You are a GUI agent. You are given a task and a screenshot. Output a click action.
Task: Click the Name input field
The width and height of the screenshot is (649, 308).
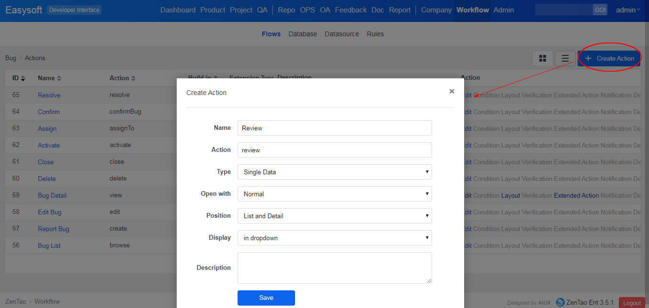pyautogui.click(x=334, y=128)
